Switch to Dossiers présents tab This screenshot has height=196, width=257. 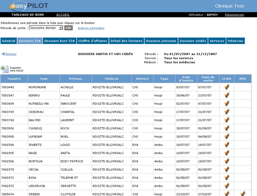pyautogui.click(x=161, y=41)
